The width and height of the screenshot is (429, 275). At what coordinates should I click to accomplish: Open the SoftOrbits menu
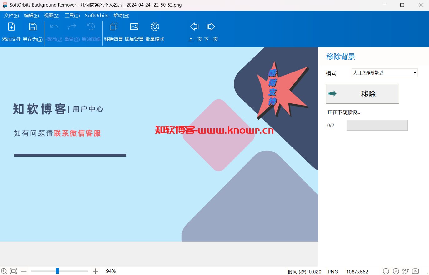point(96,16)
